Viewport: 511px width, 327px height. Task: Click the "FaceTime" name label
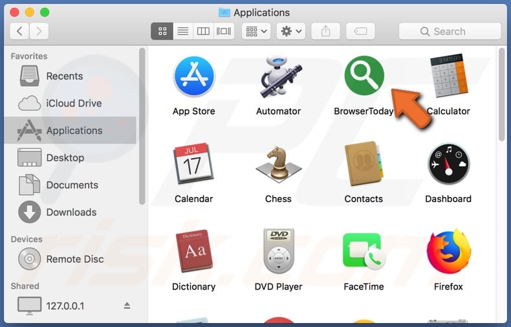[364, 287]
